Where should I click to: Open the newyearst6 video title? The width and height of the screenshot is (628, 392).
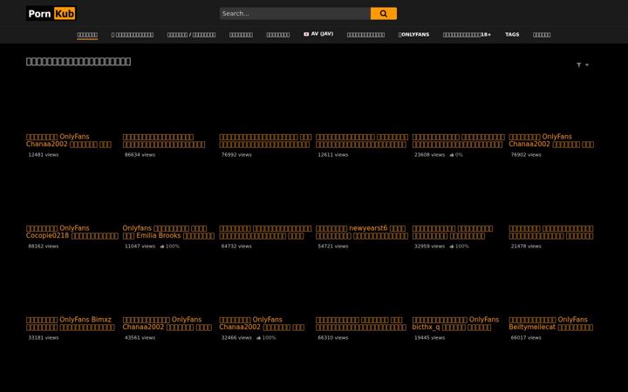point(362,232)
